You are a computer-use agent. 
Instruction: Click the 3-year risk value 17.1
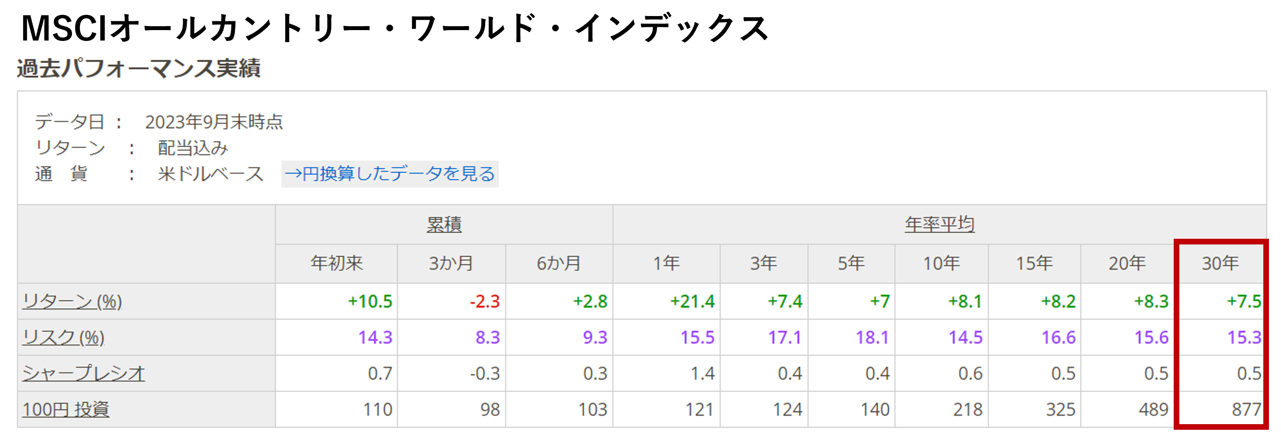pos(785,338)
